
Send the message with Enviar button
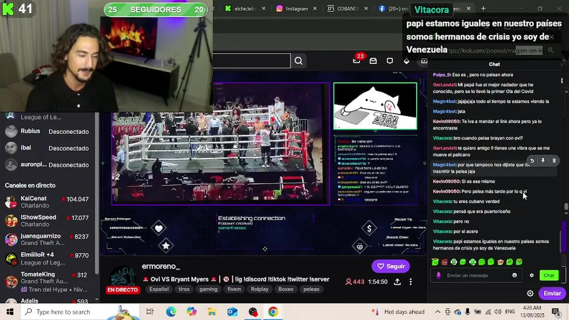[552, 293]
